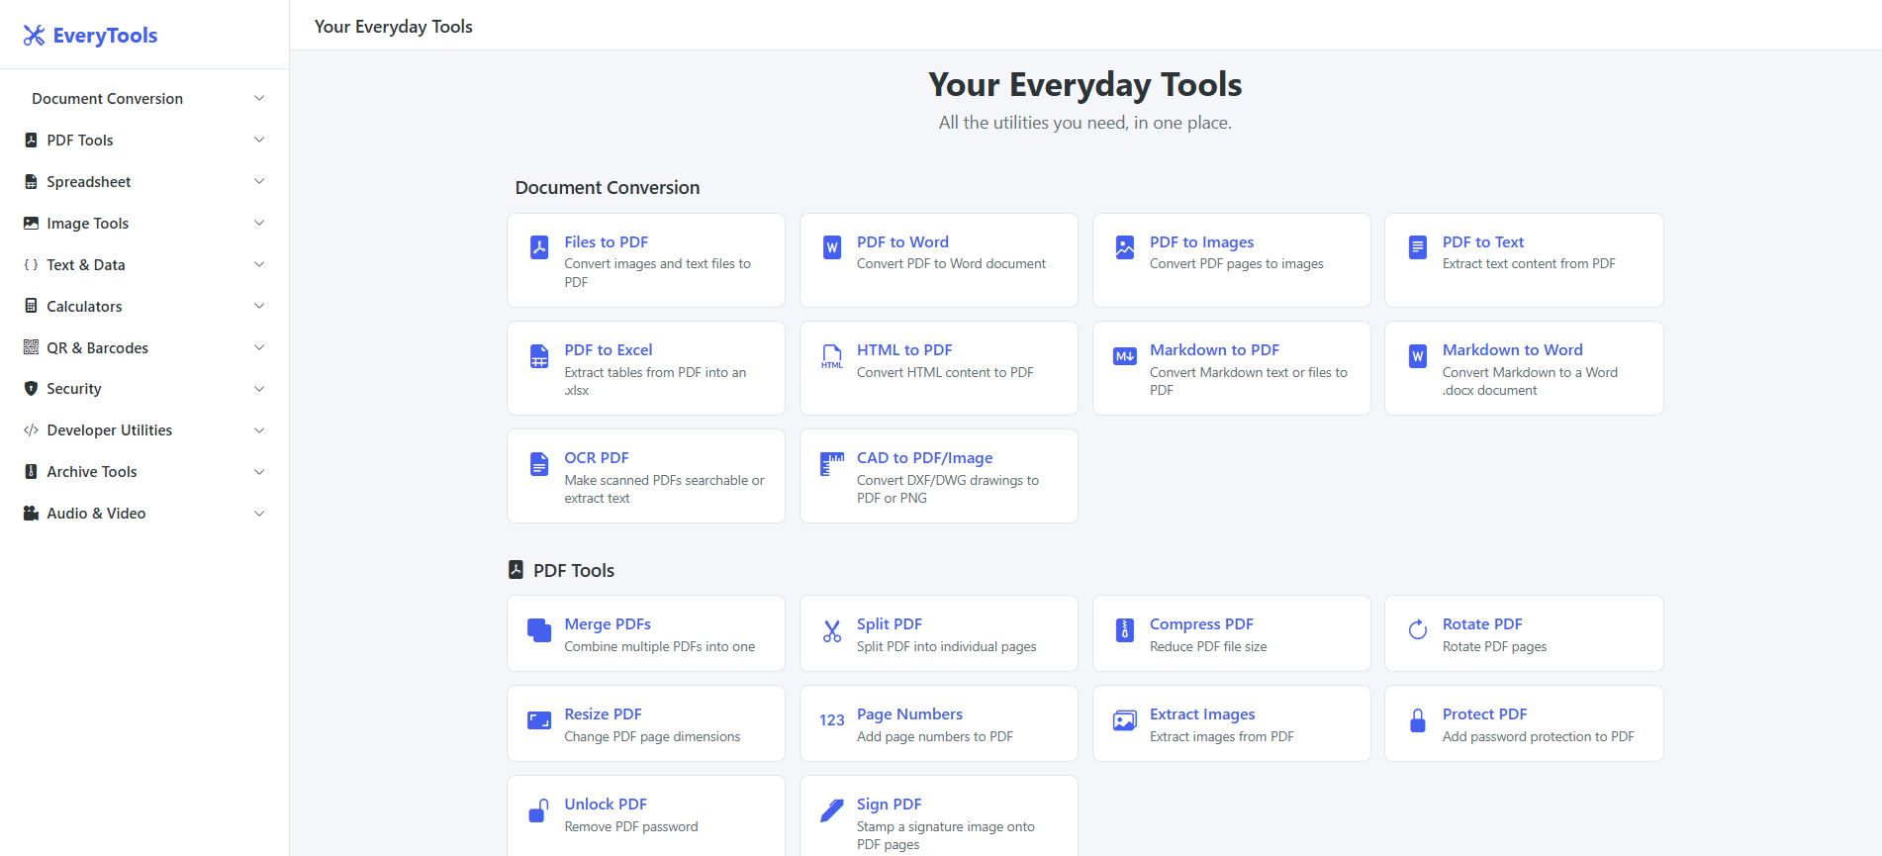
Task: Select Calculators in the sidebar
Action: point(144,307)
